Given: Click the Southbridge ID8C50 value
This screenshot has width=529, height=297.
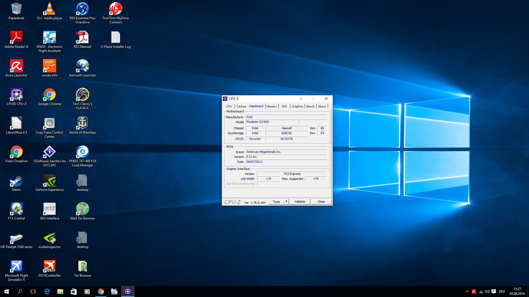Looking at the screenshot, I should pos(287,133).
